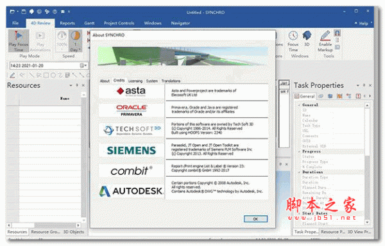
Task: Switch to the Licensing tab in dialog
Action: tap(135, 81)
